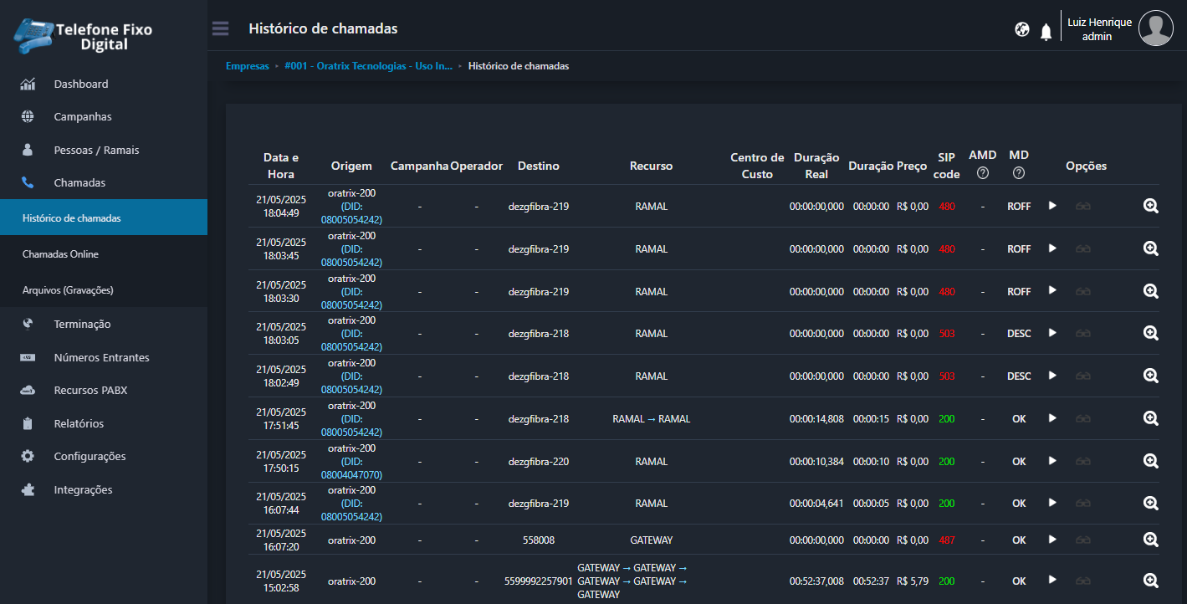The height and width of the screenshot is (604, 1187).
Task: Click magnifier icon for 17:51:45 call
Action: (x=1150, y=418)
